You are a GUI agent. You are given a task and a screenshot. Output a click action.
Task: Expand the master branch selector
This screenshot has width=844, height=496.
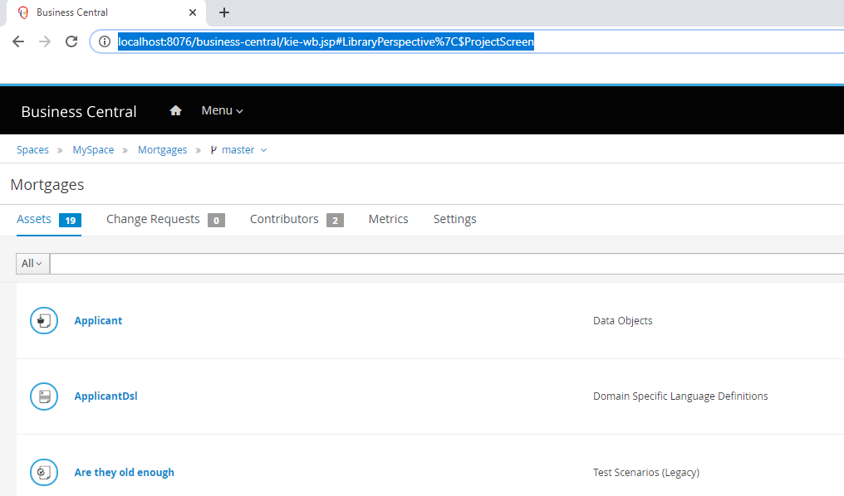click(x=264, y=150)
